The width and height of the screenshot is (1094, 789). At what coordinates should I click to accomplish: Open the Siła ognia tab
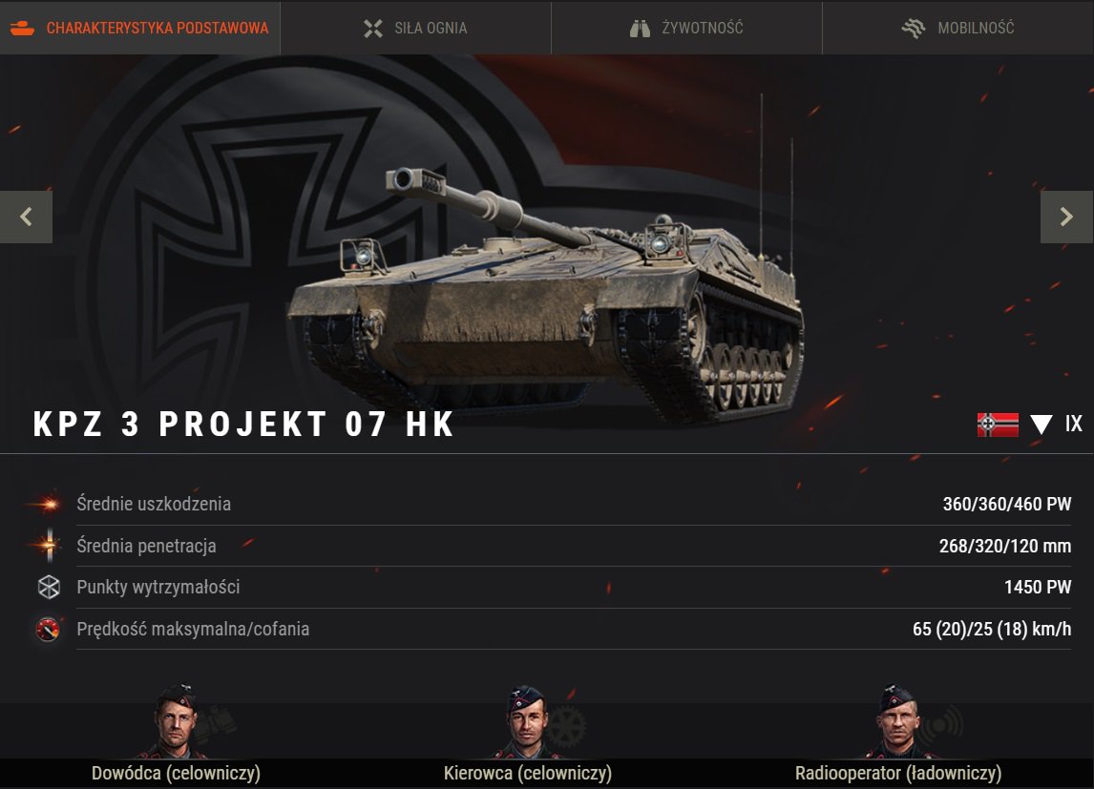pyautogui.click(x=415, y=28)
